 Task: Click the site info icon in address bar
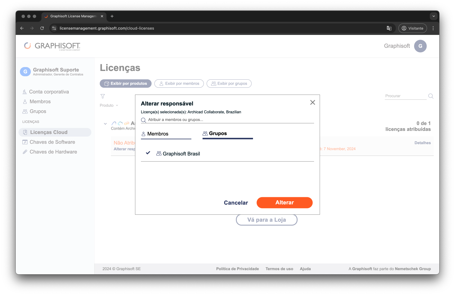coord(54,28)
